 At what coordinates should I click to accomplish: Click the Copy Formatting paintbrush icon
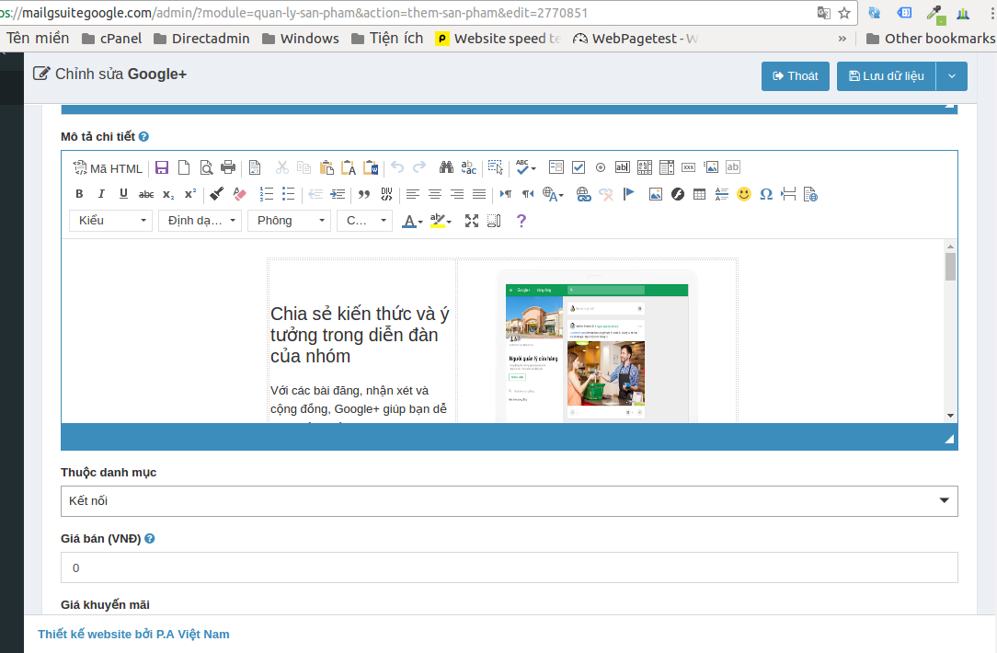(x=217, y=194)
